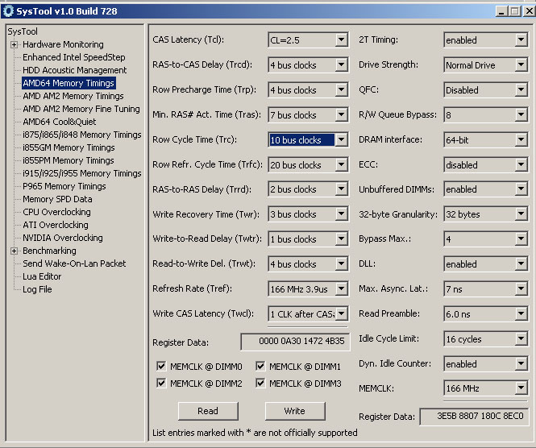Open the R/W Queue Bypass dropdown
536x448 pixels.
486,114
